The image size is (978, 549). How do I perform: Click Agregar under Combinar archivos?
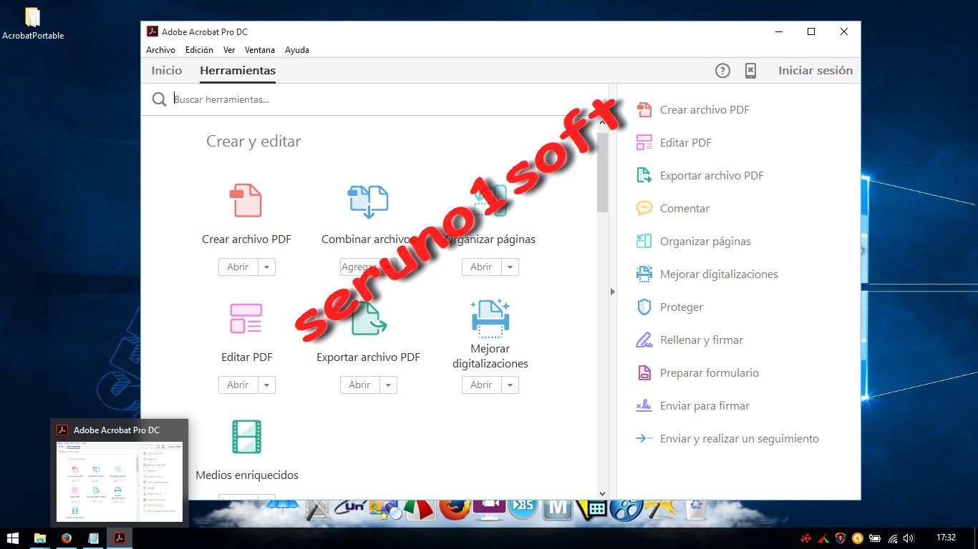359,267
